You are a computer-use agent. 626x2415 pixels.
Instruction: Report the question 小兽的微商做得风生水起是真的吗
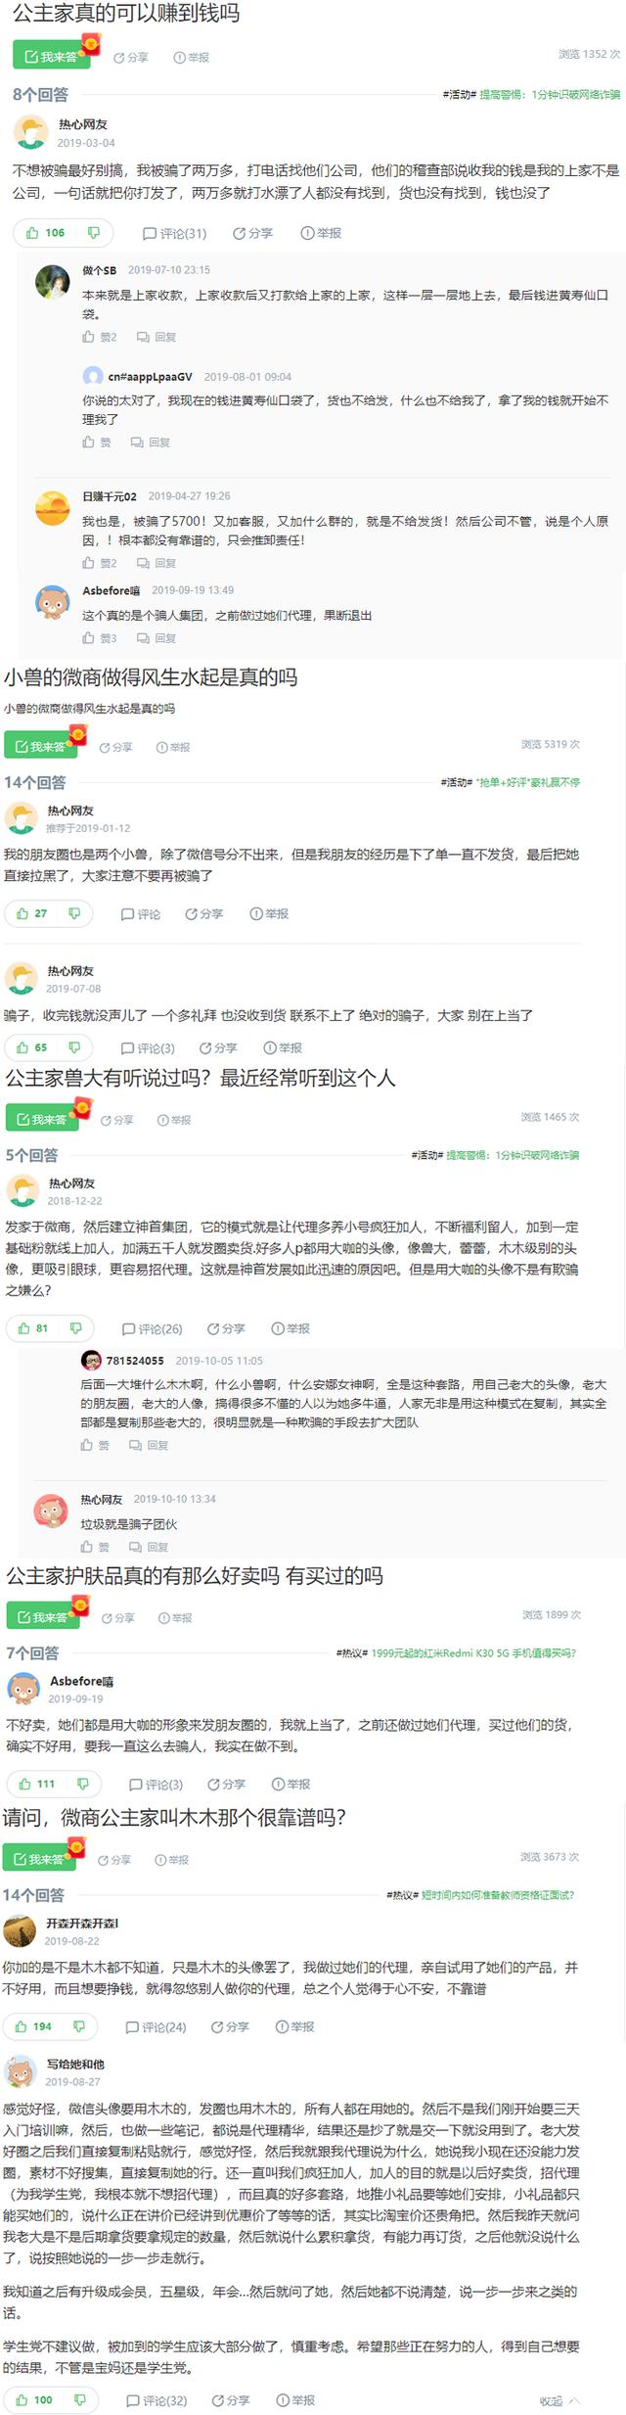(x=173, y=747)
